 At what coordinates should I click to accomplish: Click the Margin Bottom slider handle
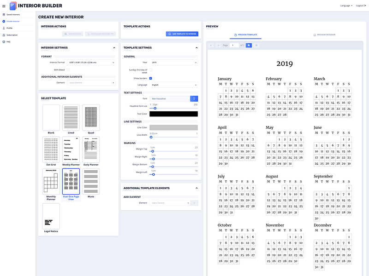153,167
